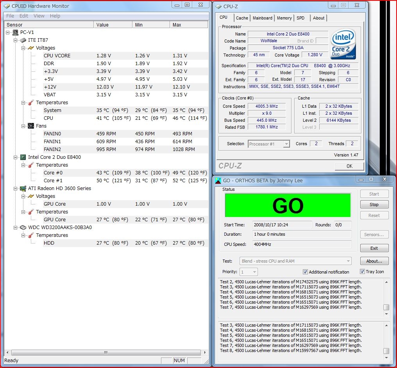
Task: Collapse the Intel Core 2 Duo E8400 node
Action: click(x=16, y=157)
